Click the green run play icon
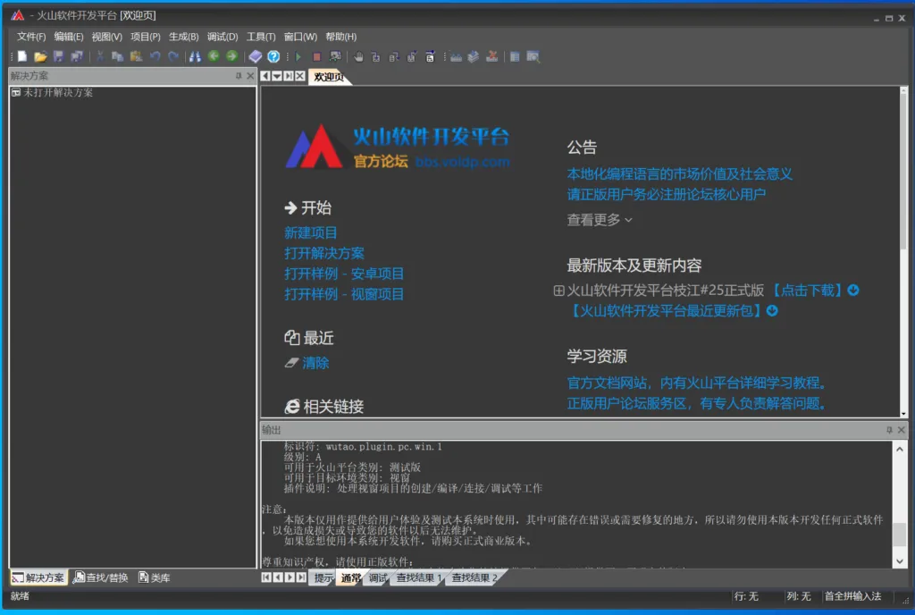Screen dimensions: 915x615 (x=298, y=56)
